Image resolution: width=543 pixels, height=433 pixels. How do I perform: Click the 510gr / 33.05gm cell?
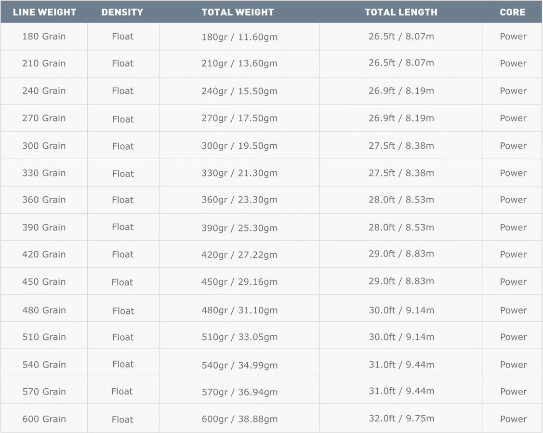point(239,337)
